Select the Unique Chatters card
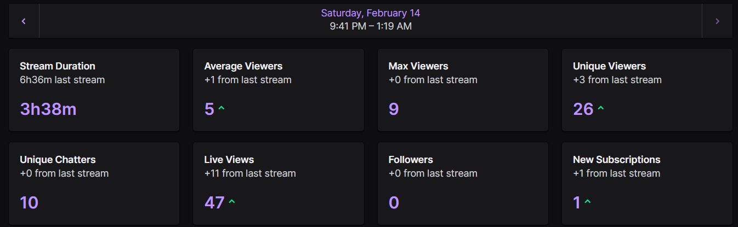Viewport: 738px width, 227px height. coord(94,183)
